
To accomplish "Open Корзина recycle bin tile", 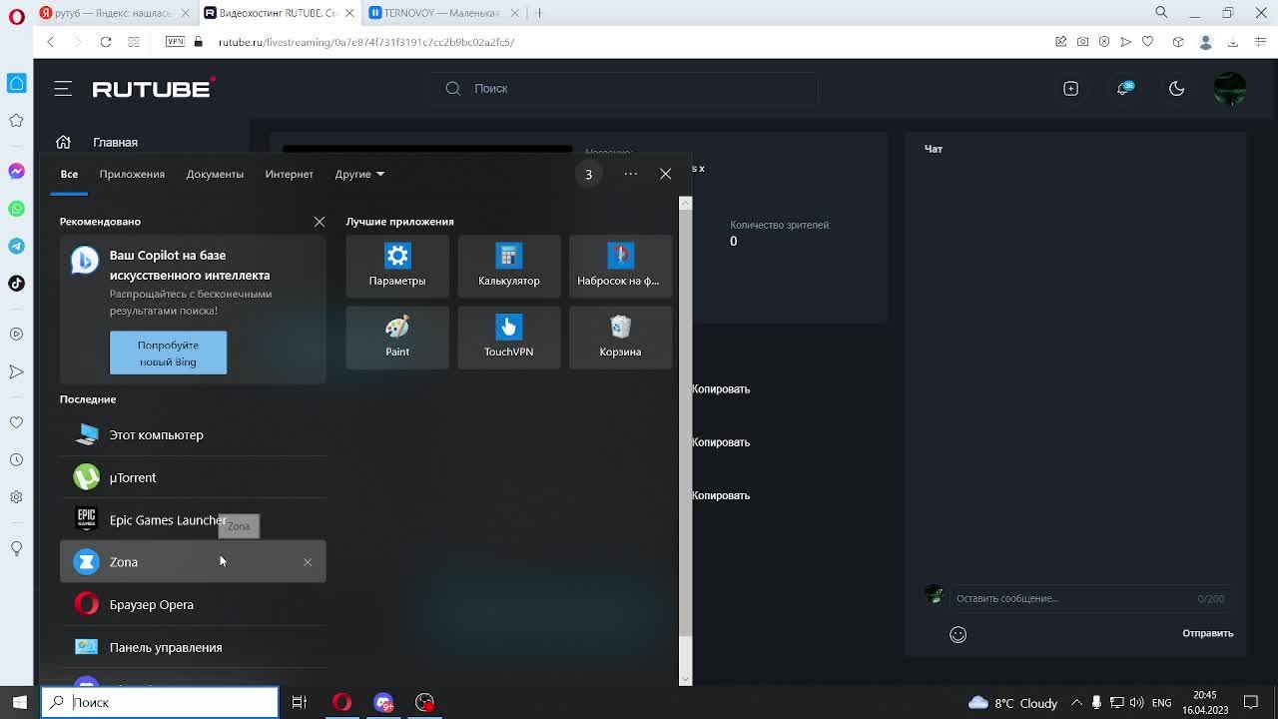I will 620,337.
